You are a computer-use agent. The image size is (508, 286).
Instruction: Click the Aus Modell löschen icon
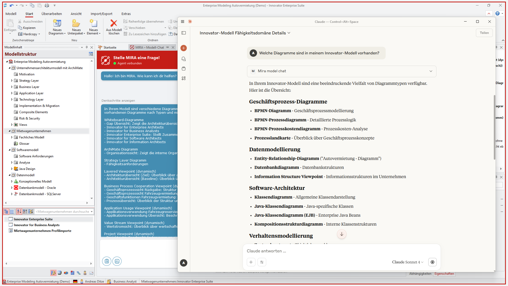click(x=114, y=24)
